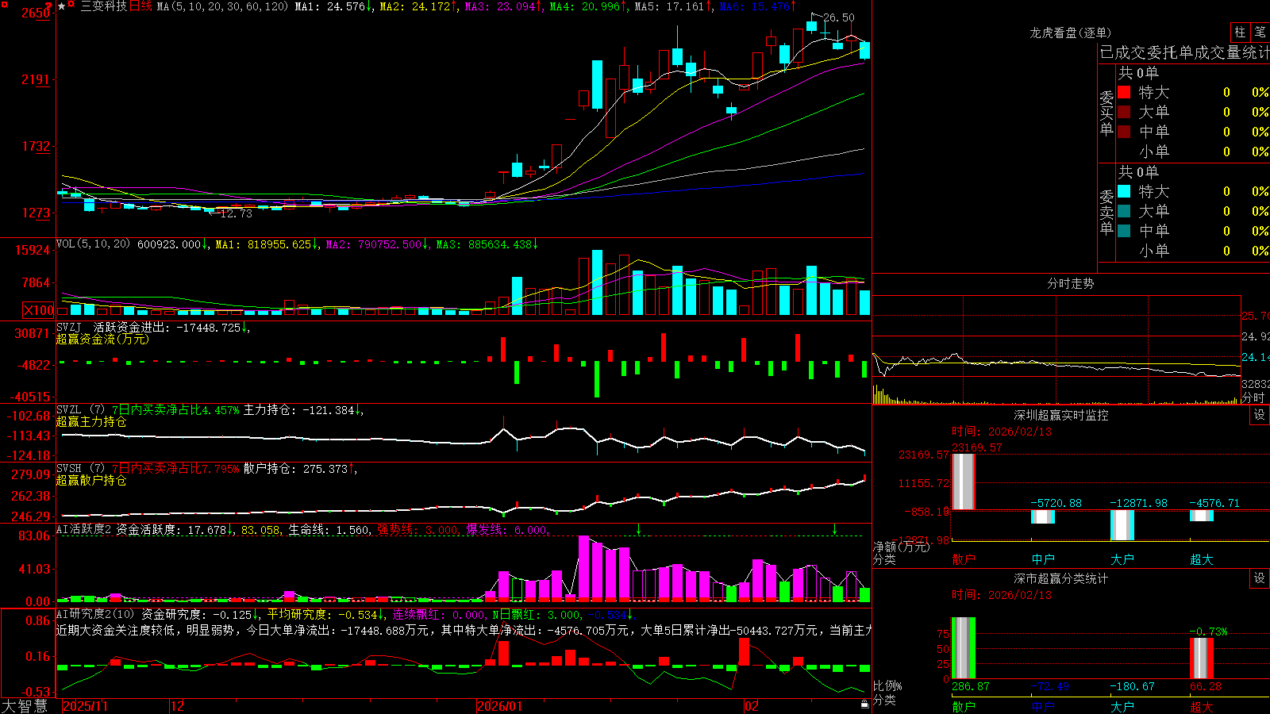Switch to 笔 tick view
Image resolution: width=1270 pixels, height=714 pixels.
click(1260, 32)
